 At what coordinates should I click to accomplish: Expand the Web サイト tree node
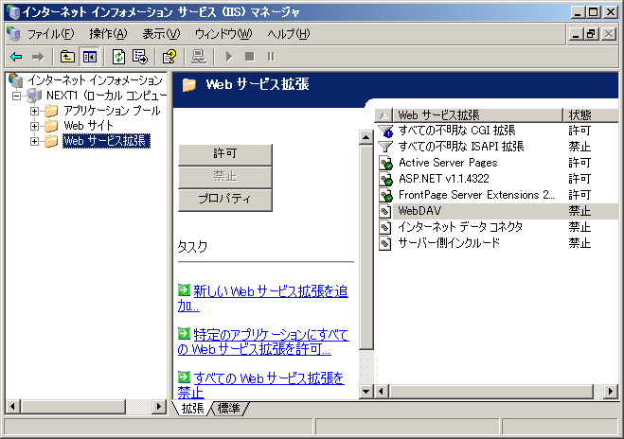point(34,126)
